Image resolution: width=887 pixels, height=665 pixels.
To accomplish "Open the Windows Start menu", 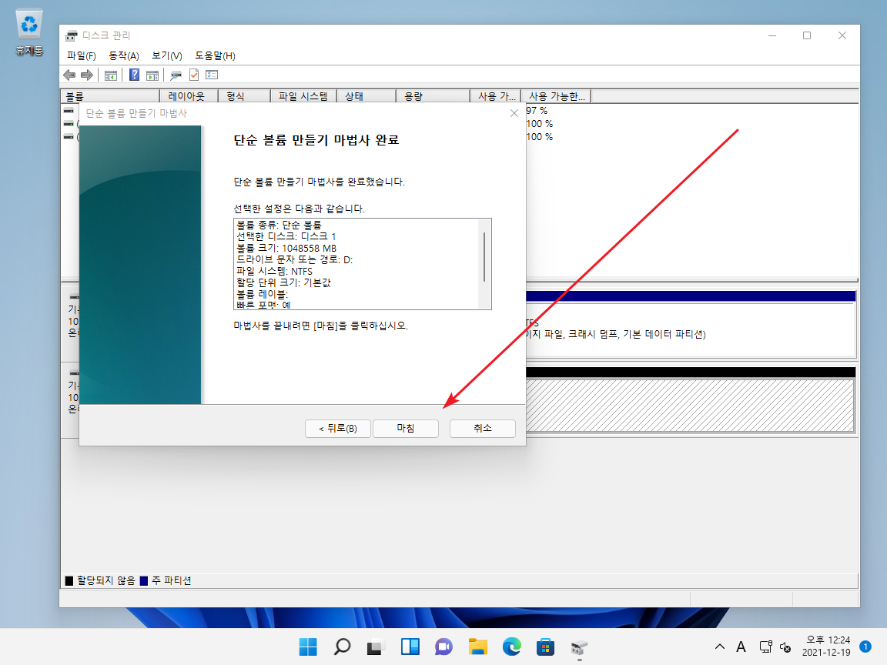I will tap(308, 647).
